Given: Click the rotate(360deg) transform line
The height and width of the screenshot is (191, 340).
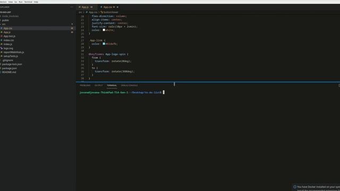Looking at the screenshot, I should pos(115,72).
